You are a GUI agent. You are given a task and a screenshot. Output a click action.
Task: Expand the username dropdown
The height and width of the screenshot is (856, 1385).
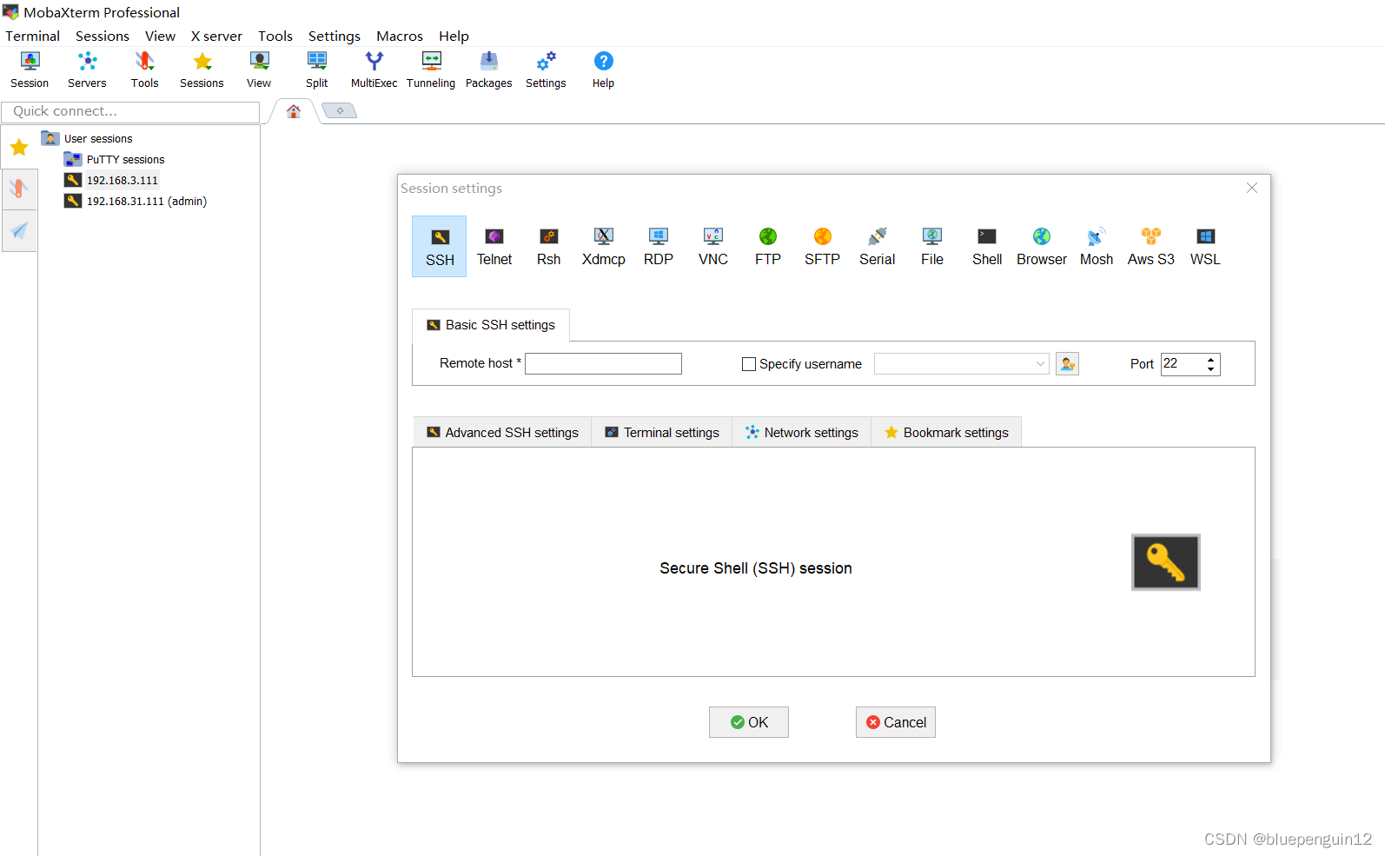[1040, 364]
